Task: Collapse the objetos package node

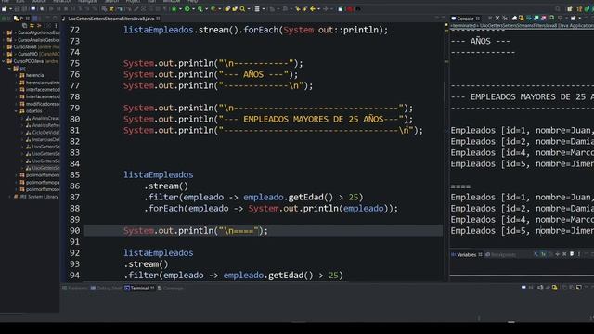Action: pyautogui.click(x=17, y=111)
